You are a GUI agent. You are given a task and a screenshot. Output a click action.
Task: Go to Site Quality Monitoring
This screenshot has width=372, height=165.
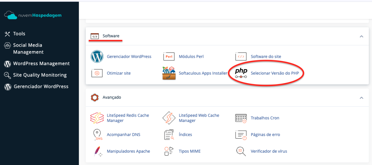point(40,75)
